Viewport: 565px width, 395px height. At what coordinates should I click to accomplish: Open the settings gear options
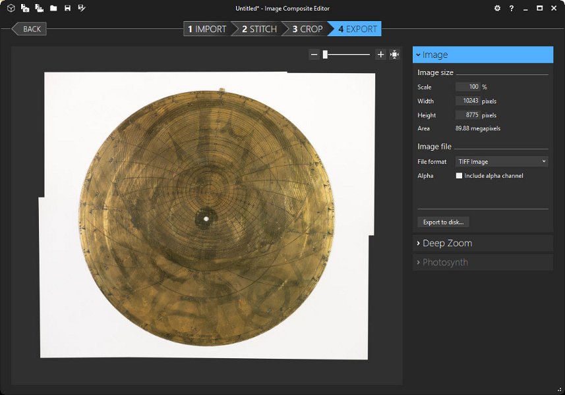pos(497,9)
